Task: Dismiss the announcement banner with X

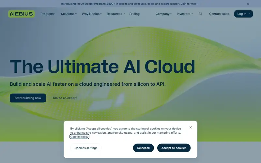Action: tap(248, 4)
